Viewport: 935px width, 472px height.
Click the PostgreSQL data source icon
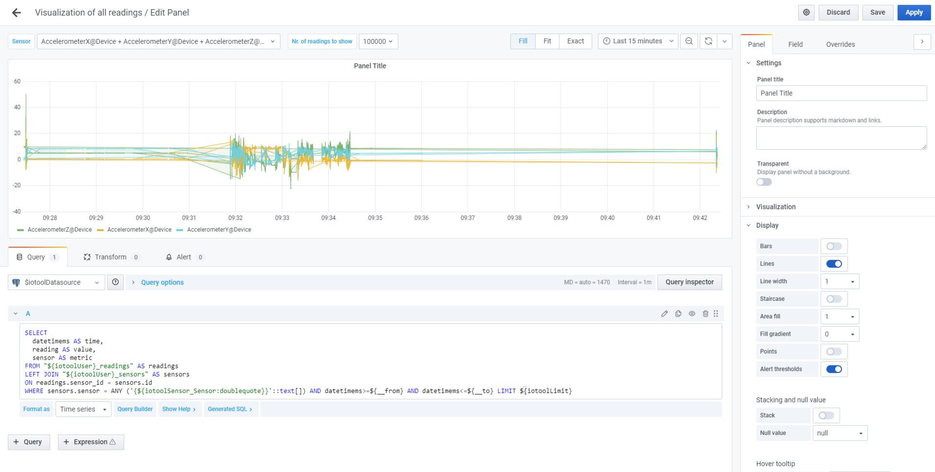click(16, 282)
